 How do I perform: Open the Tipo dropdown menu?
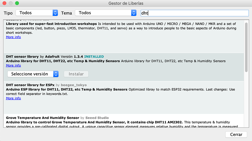pos(37,13)
